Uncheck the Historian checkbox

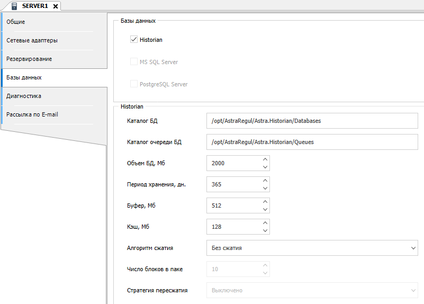click(134, 40)
